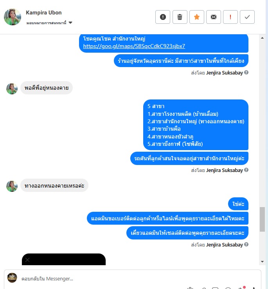Open Kampira Ubon's header profile picture
This screenshot has height=289, width=268.
click(13, 17)
